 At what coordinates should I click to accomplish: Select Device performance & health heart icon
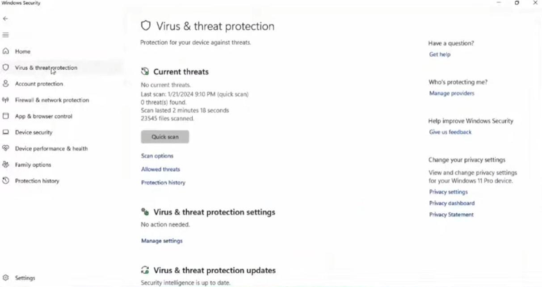[6, 148]
